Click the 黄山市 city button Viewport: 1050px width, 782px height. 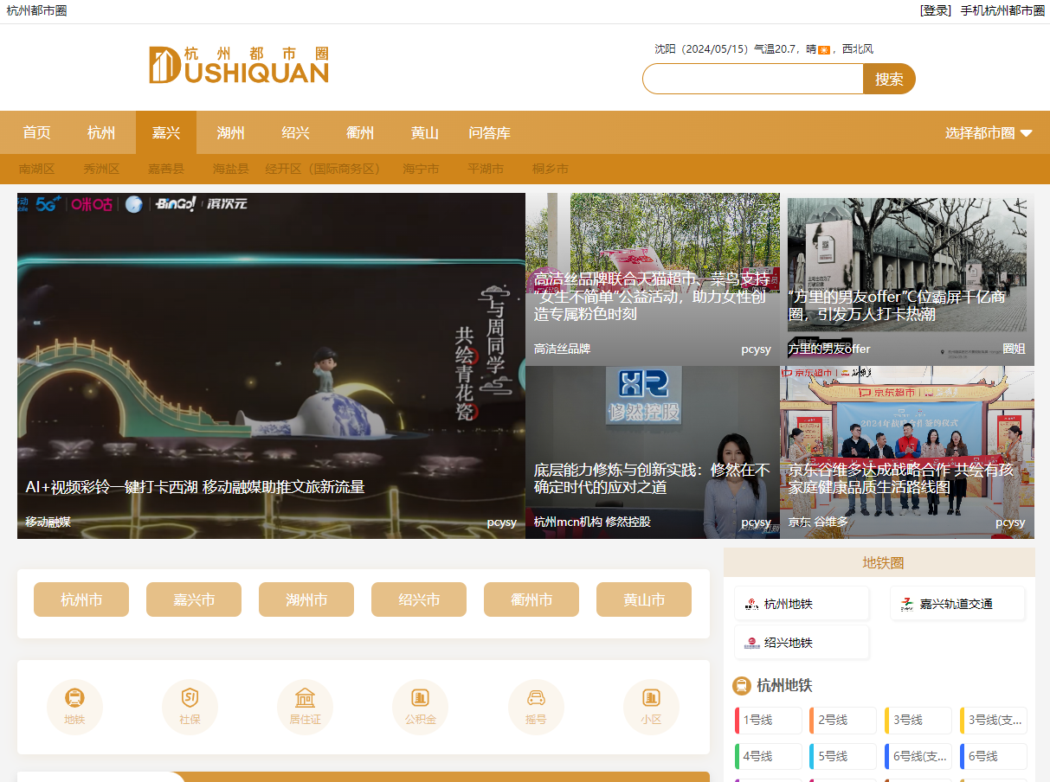tap(644, 599)
